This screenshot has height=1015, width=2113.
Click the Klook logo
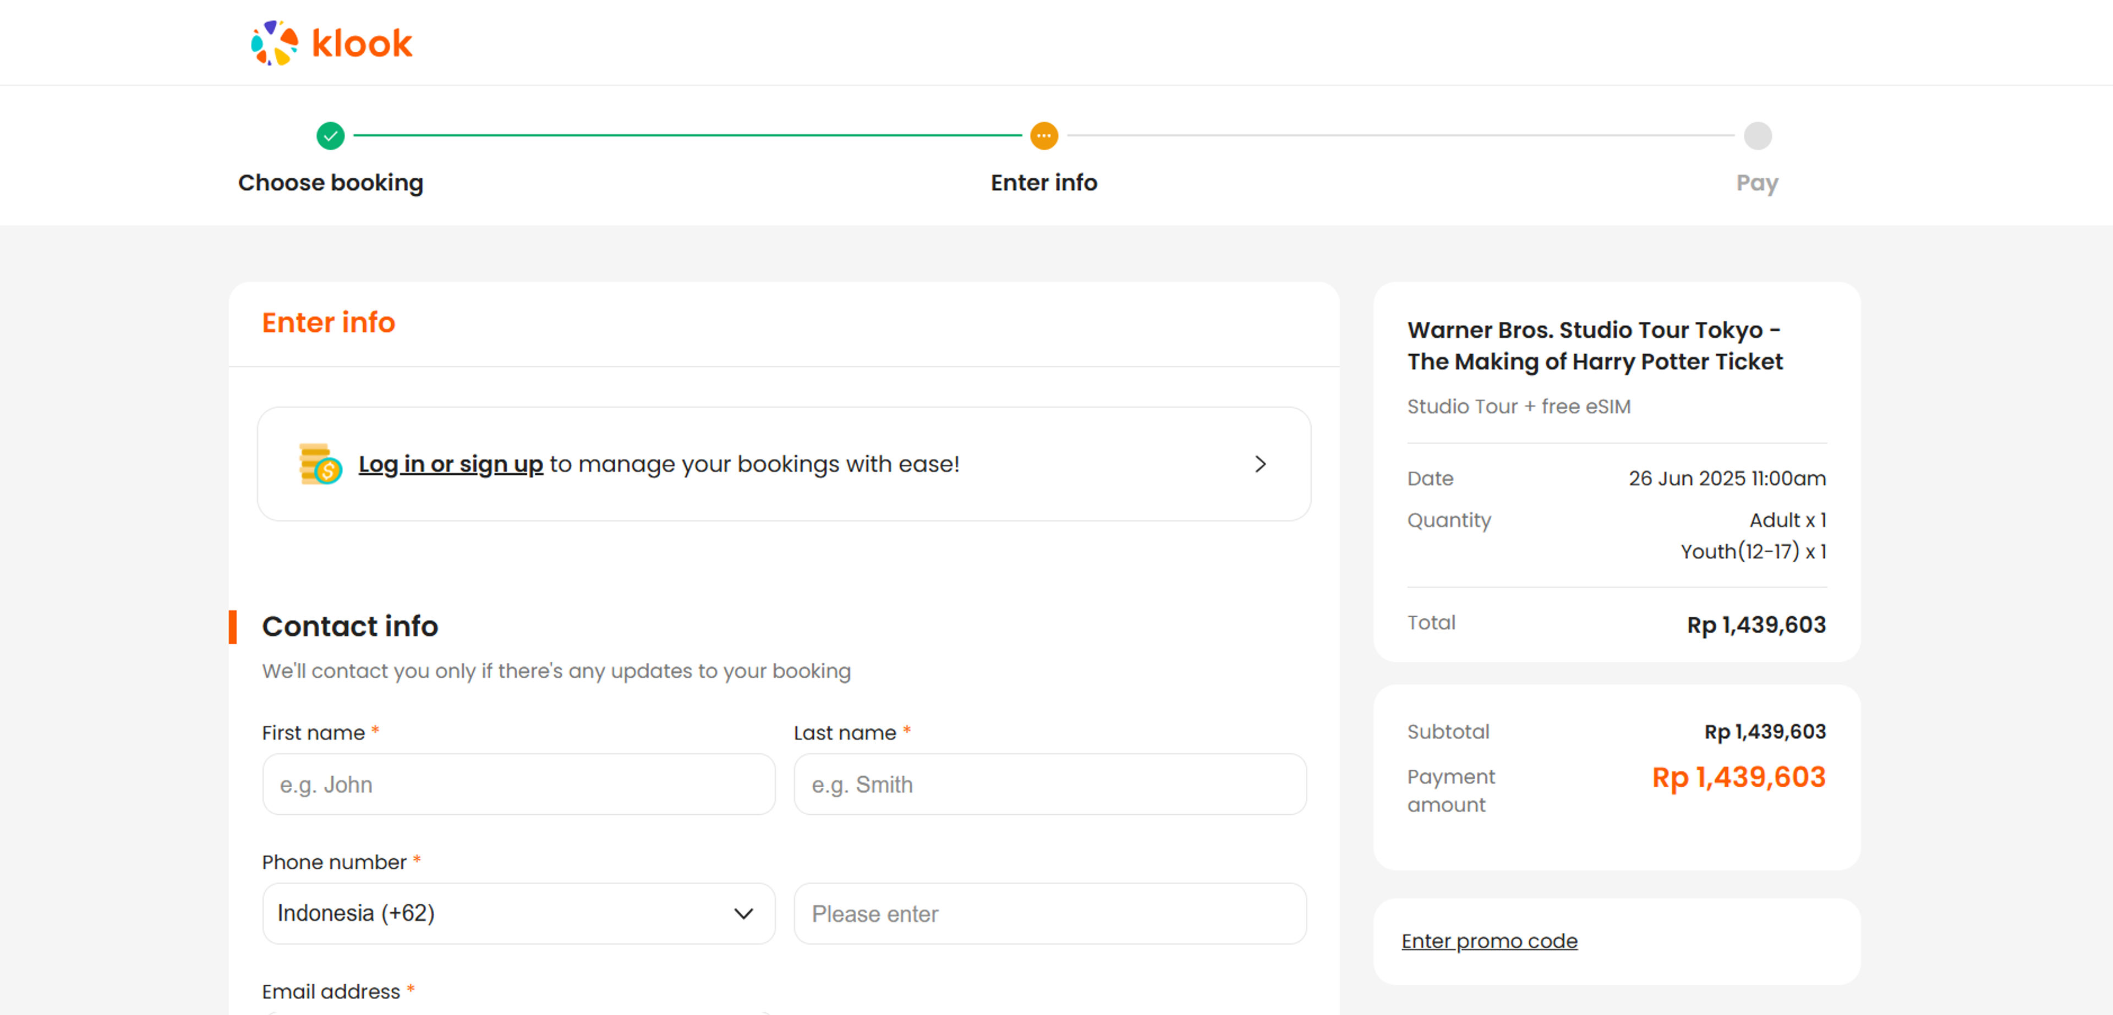331,42
